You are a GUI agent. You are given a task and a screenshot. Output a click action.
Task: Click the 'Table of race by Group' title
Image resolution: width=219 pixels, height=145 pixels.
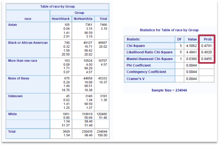(57, 7)
